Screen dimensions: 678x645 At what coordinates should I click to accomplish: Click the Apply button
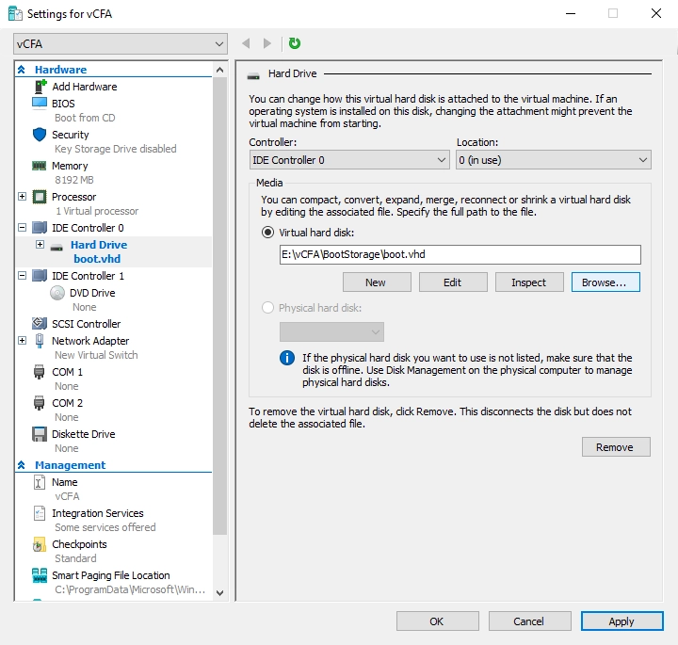pos(621,621)
